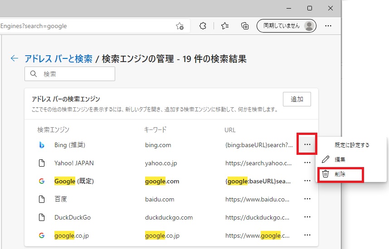389x249 pixels.
Task: Open the Extensions puzzle icon
Action: (203, 26)
